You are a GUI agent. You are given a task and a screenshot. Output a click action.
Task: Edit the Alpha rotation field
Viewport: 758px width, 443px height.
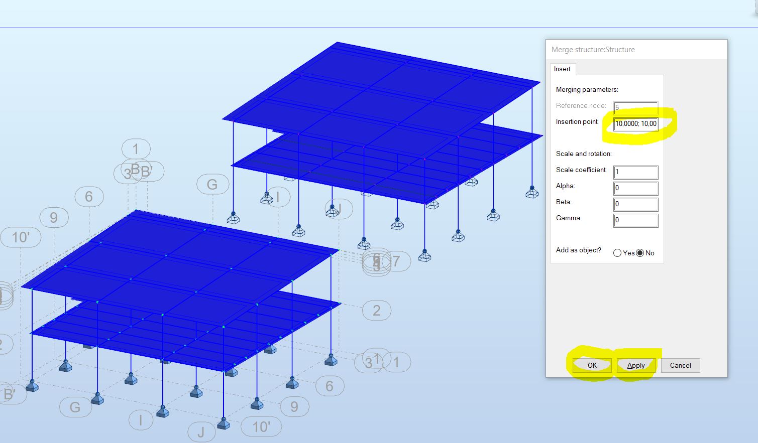tap(635, 188)
